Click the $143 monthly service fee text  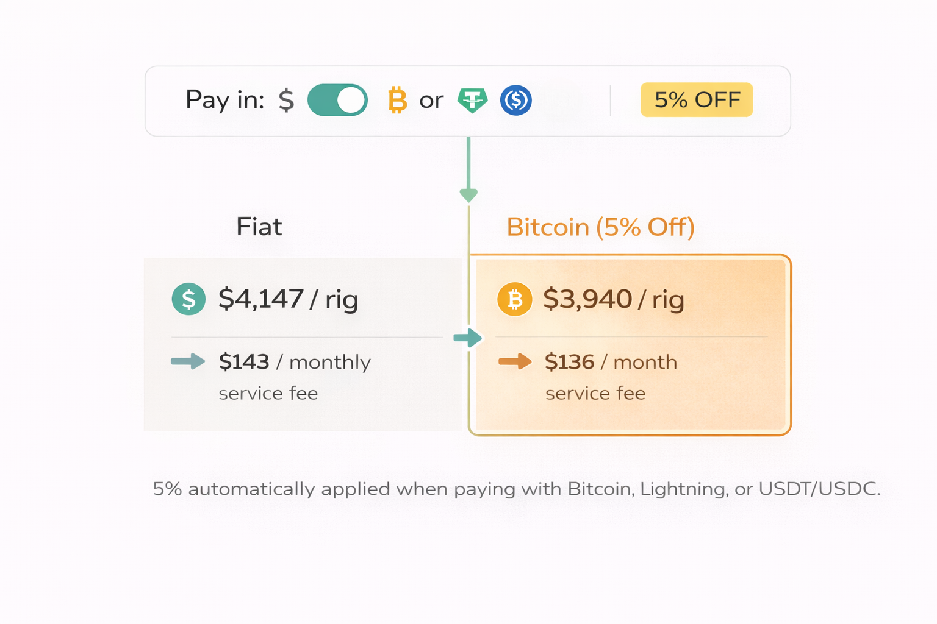[x=295, y=363]
